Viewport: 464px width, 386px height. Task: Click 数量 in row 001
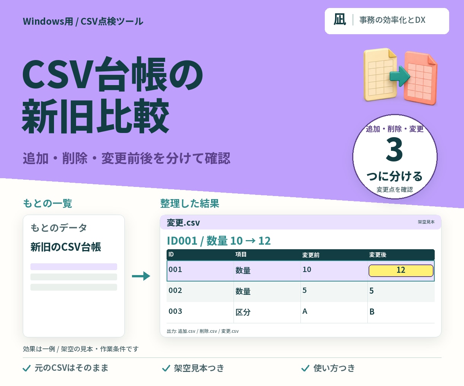pyautogui.click(x=243, y=271)
